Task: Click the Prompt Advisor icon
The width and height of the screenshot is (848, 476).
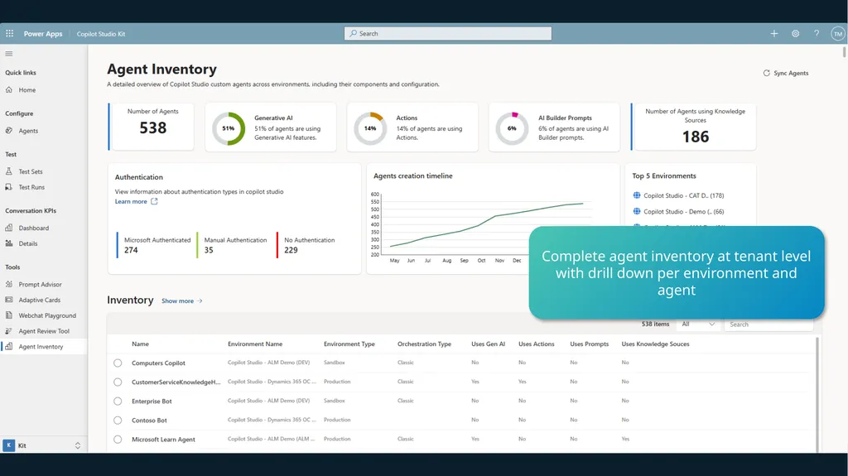Action: [8, 284]
